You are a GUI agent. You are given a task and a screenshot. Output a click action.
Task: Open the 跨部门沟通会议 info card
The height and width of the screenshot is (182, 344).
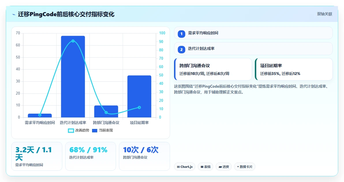point(213,69)
